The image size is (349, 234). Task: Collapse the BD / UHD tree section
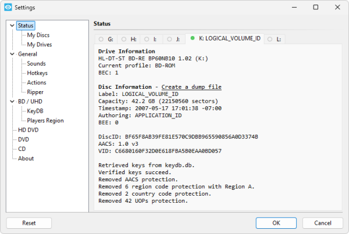pyautogui.click(x=13, y=102)
